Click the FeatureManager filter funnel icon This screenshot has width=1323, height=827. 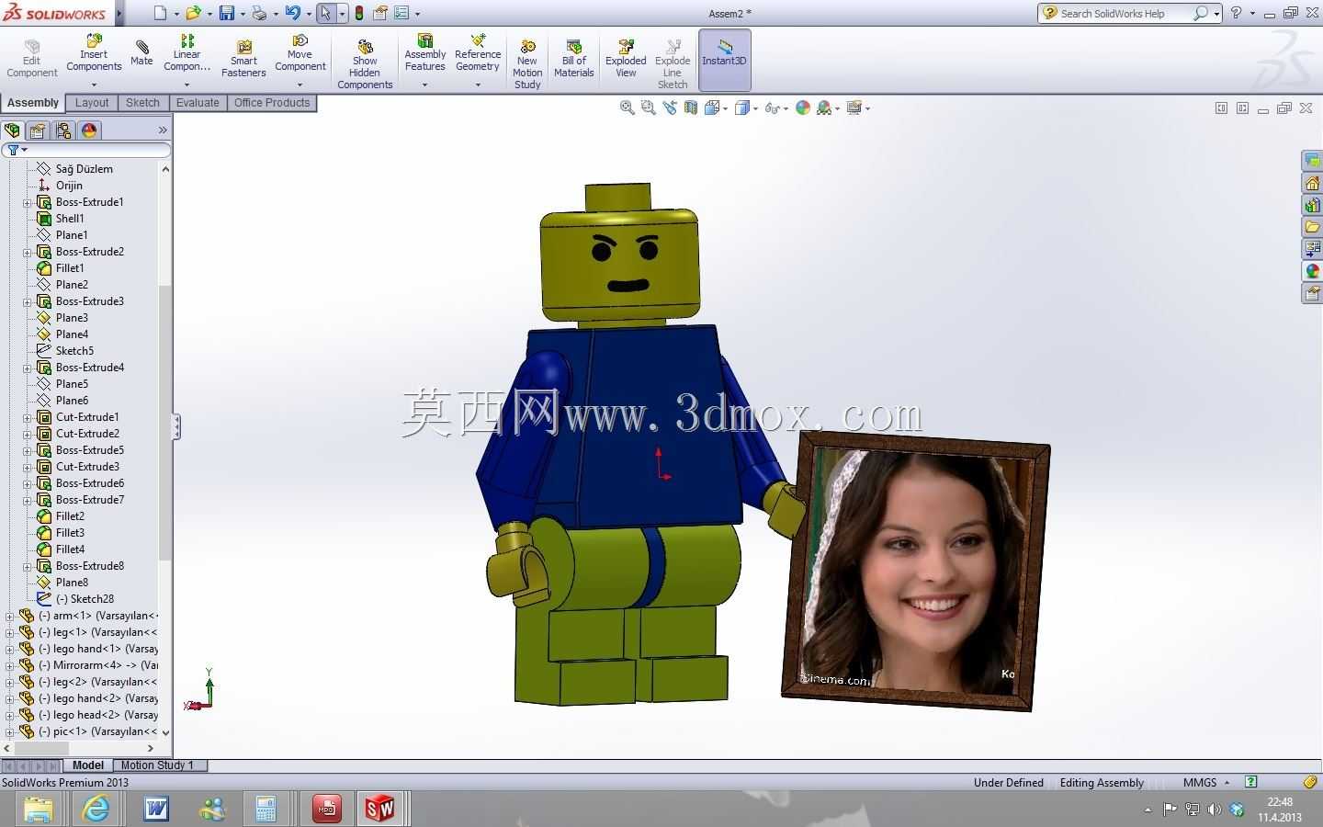pyautogui.click(x=14, y=150)
